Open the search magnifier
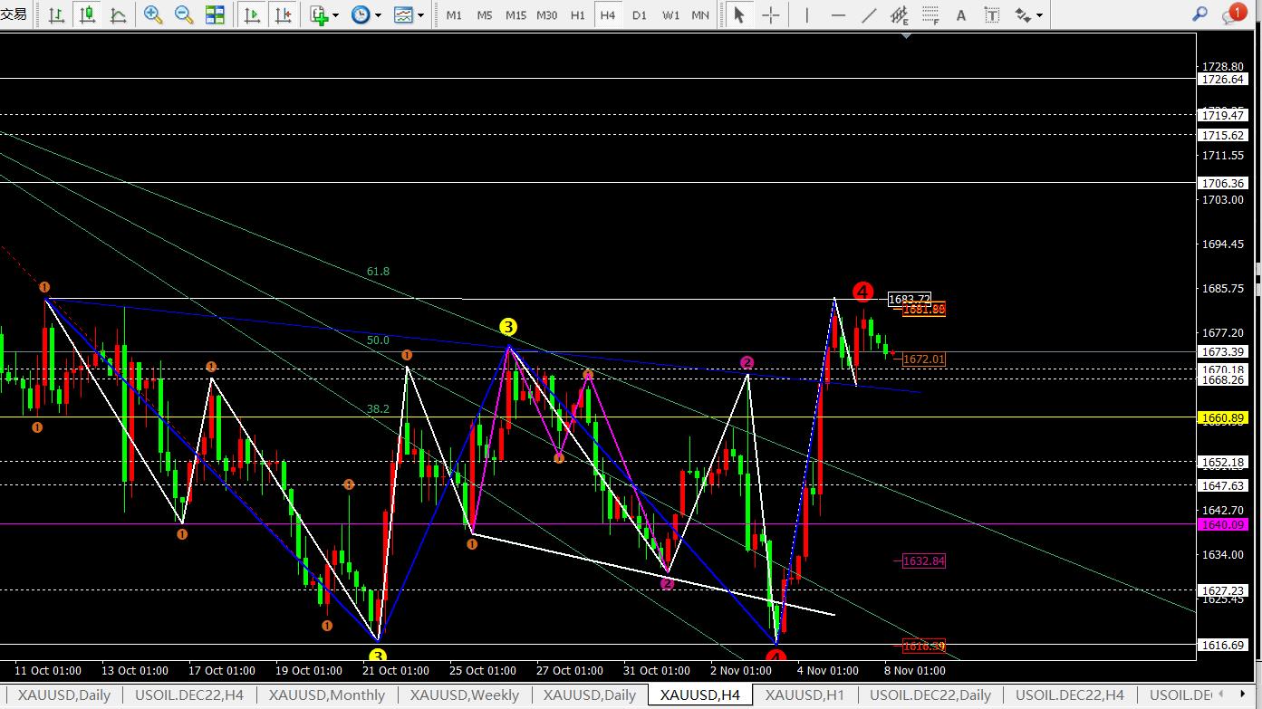Image resolution: width=1262 pixels, height=709 pixels. 1199,14
